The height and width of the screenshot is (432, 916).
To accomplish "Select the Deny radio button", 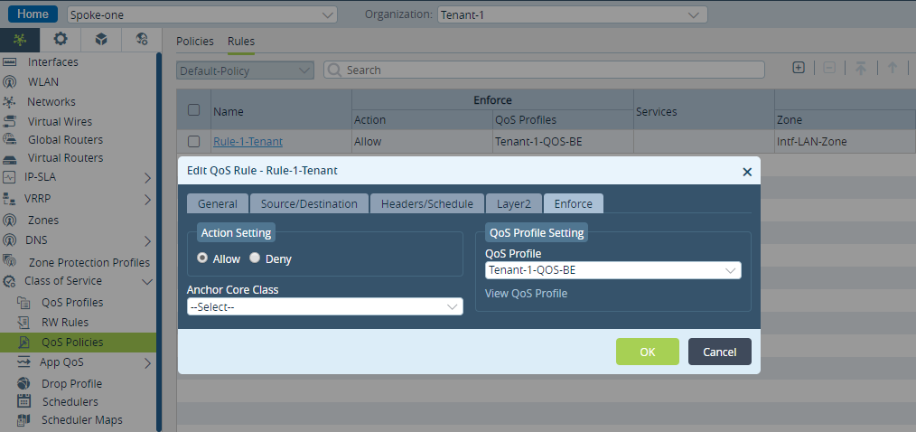I will pos(254,258).
